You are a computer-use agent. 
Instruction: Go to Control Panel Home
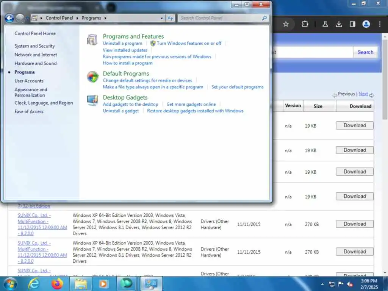click(35, 33)
